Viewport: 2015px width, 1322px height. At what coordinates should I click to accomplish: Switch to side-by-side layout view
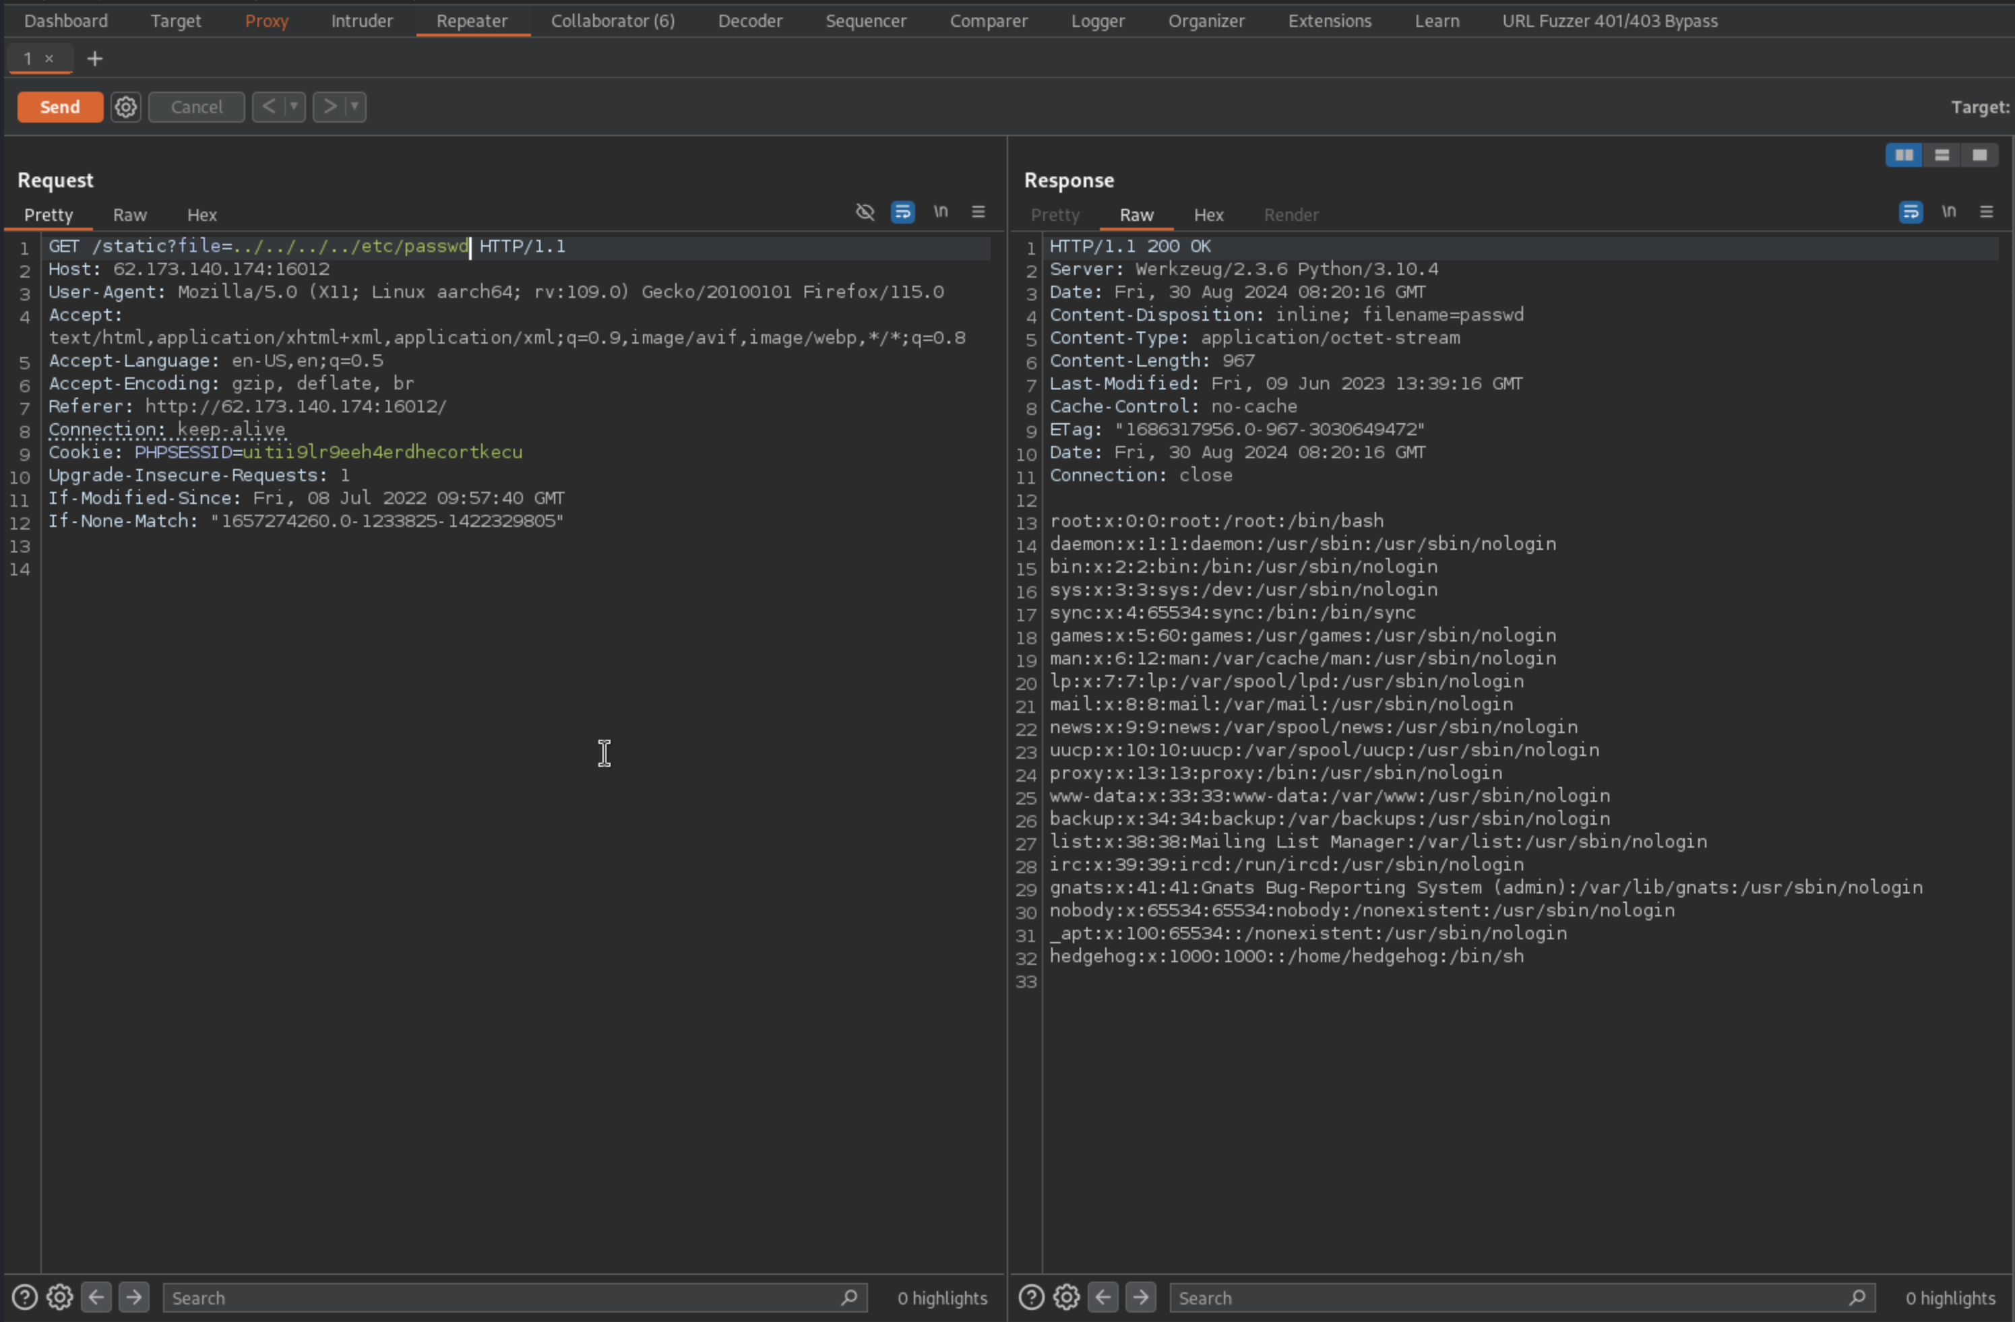pos(1903,155)
